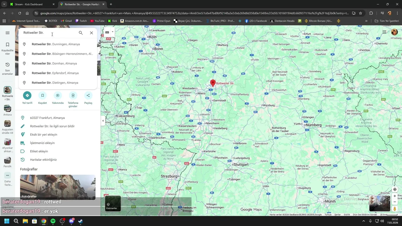Open Daha fazla more options
Screen dimensions: 402x226
point(8,179)
